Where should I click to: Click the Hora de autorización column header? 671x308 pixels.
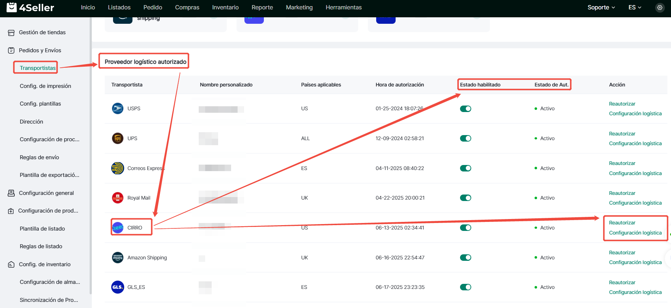click(400, 85)
